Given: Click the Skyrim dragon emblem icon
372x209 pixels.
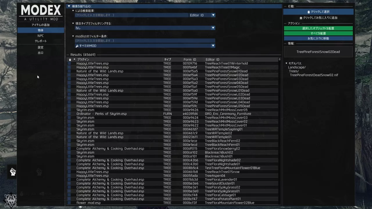Looking at the screenshot, I should point(11,200).
